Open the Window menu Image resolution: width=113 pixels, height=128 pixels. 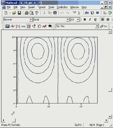point(74,7)
